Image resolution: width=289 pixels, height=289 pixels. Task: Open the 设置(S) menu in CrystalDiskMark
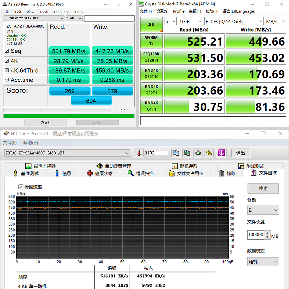(162, 11)
